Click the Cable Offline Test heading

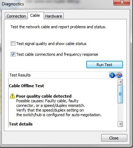(x=26, y=86)
